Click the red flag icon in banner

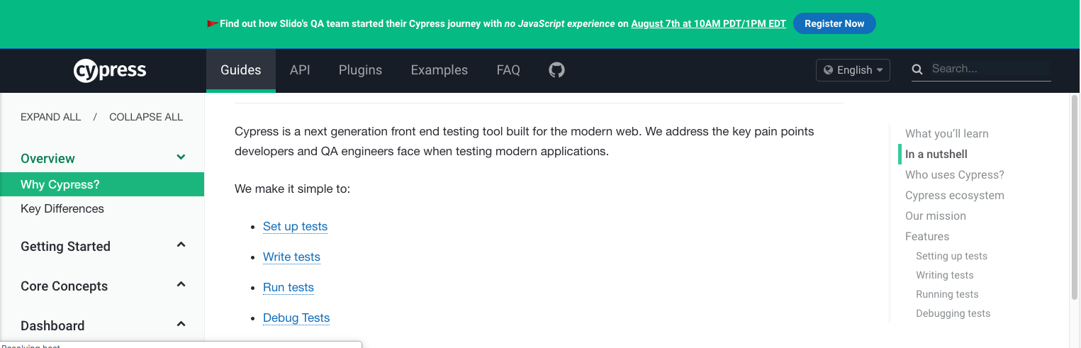click(212, 23)
